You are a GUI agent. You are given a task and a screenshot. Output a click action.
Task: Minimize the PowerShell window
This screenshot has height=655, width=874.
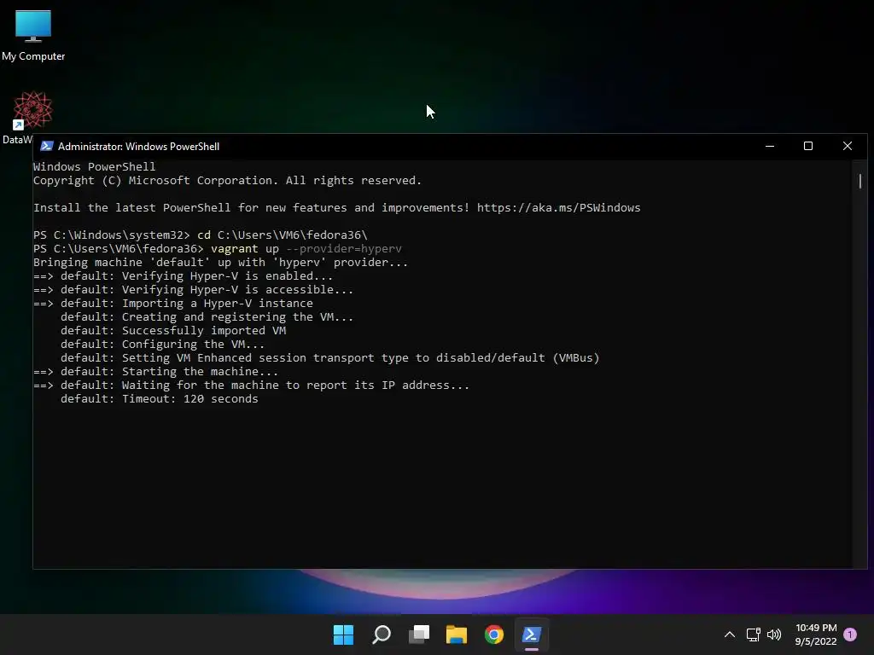[x=770, y=146]
